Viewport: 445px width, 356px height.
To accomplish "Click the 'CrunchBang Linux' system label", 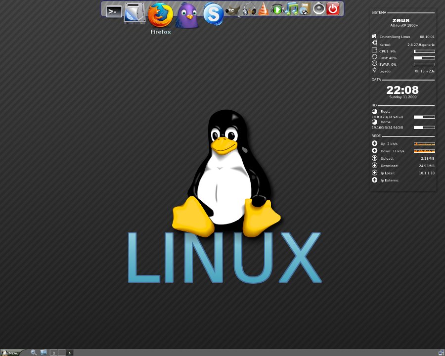I will click(395, 37).
